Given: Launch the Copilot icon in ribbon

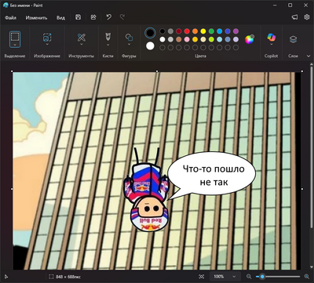Looking at the screenshot, I should coord(271,38).
